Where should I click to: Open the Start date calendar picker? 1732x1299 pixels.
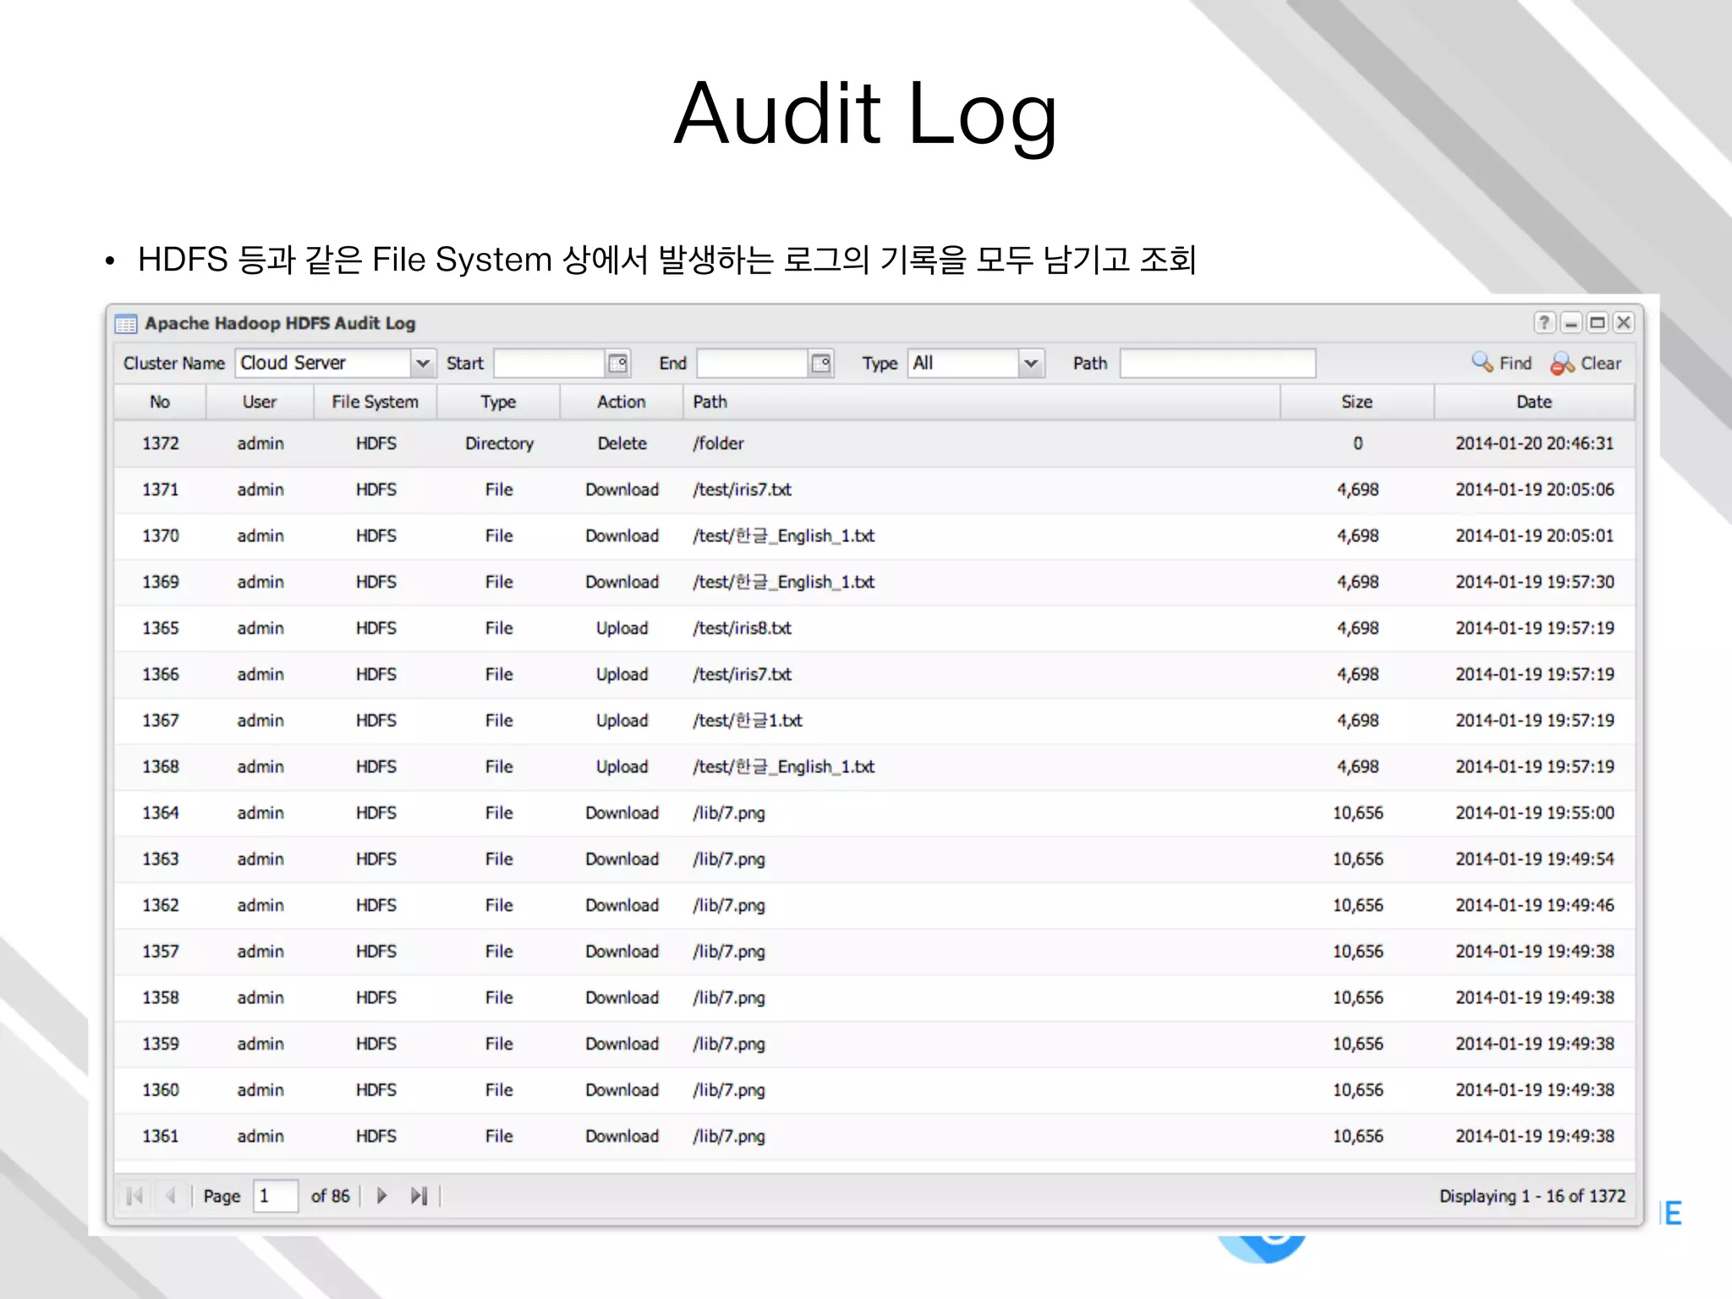pos(618,363)
